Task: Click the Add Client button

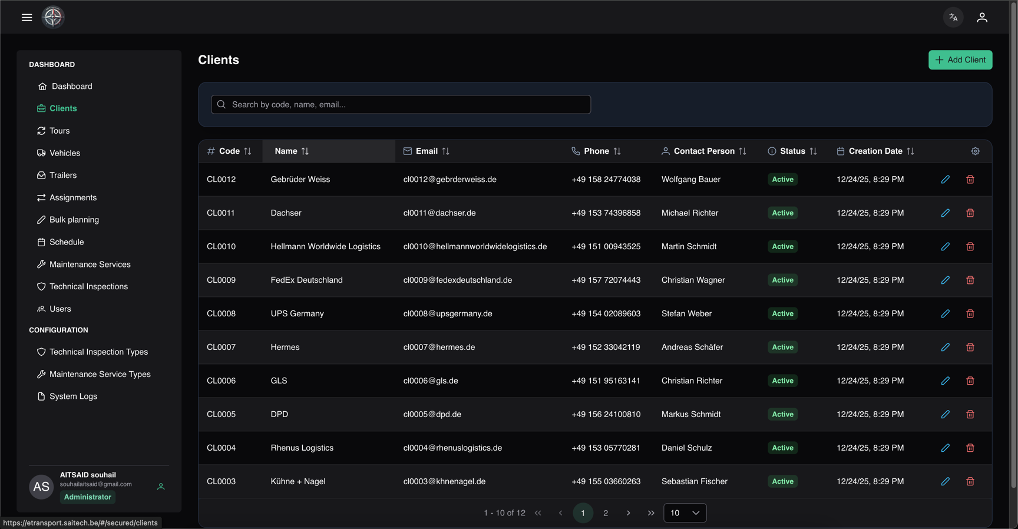Action: pyautogui.click(x=960, y=60)
